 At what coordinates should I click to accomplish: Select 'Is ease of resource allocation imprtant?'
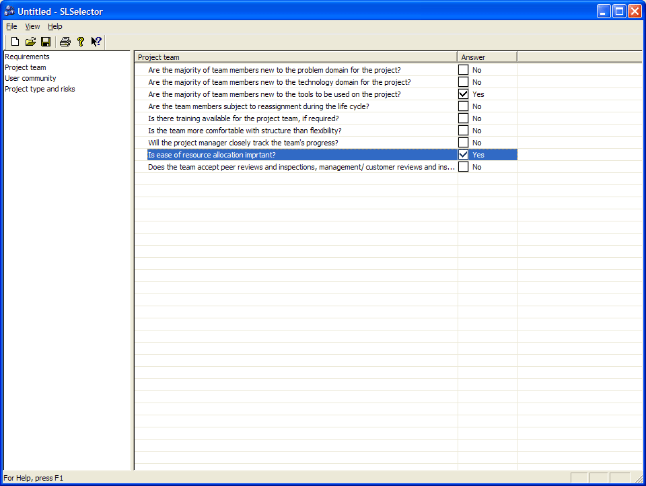tap(212, 155)
